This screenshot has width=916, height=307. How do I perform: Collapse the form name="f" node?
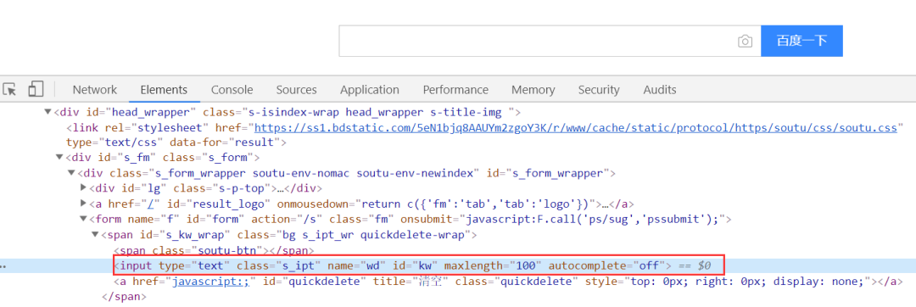[x=83, y=220]
